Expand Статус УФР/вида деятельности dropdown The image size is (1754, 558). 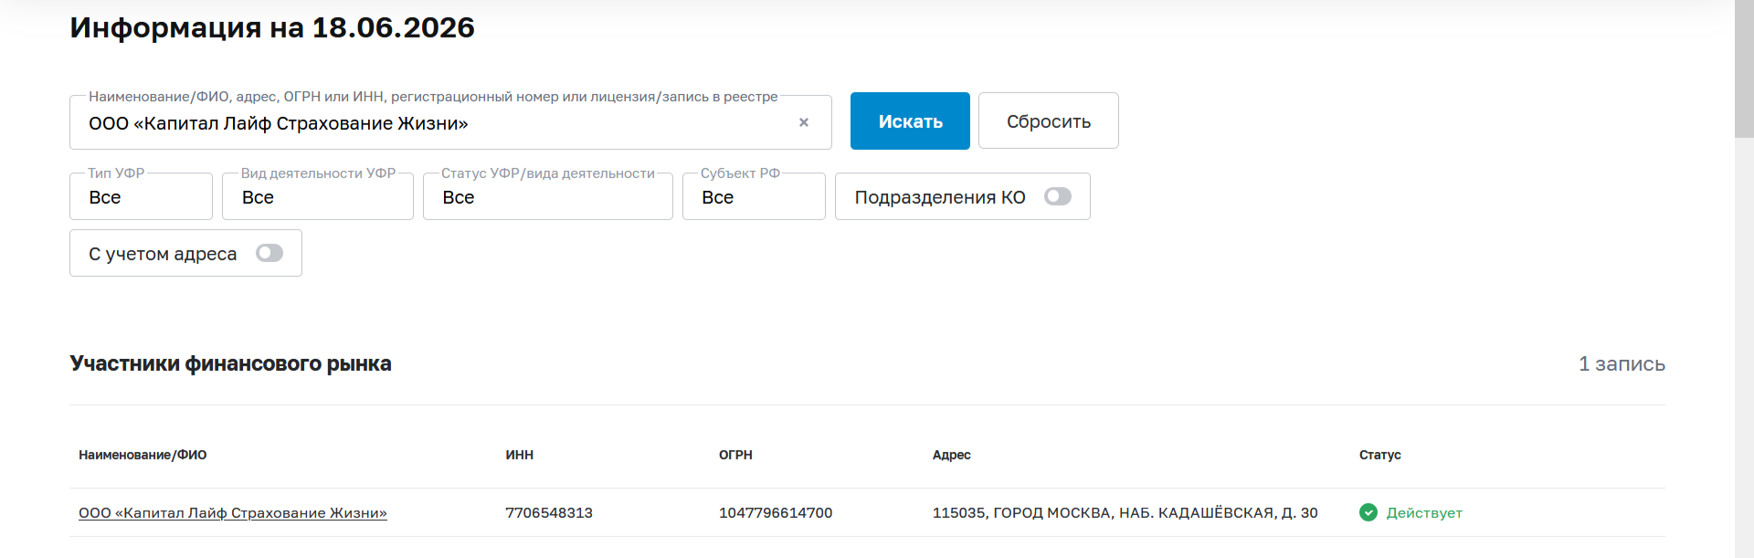pyautogui.click(x=548, y=196)
